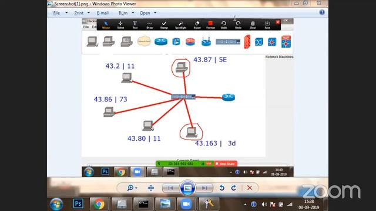Screen dimensions: 376x211
Task: Pick the blue router device in the palette
Action: pos(161,42)
